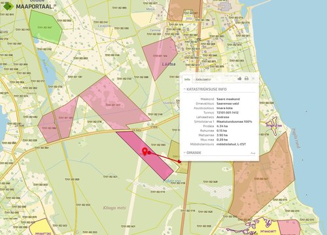Select the Info tab in the popup
The height and width of the screenshot is (235, 327).
click(187, 79)
